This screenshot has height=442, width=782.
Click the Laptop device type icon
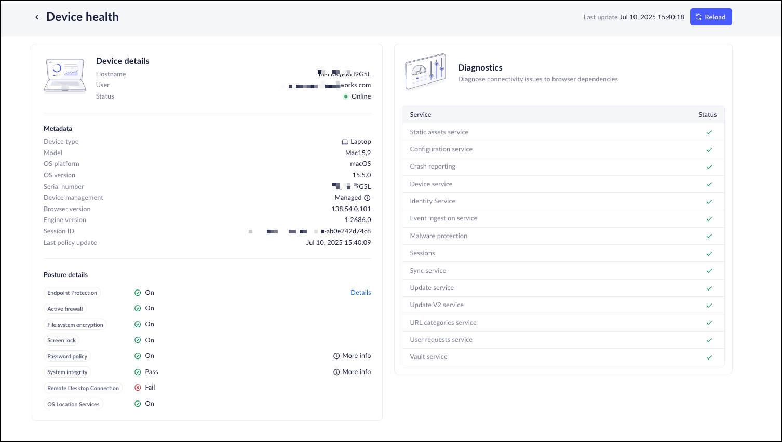(x=345, y=142)
